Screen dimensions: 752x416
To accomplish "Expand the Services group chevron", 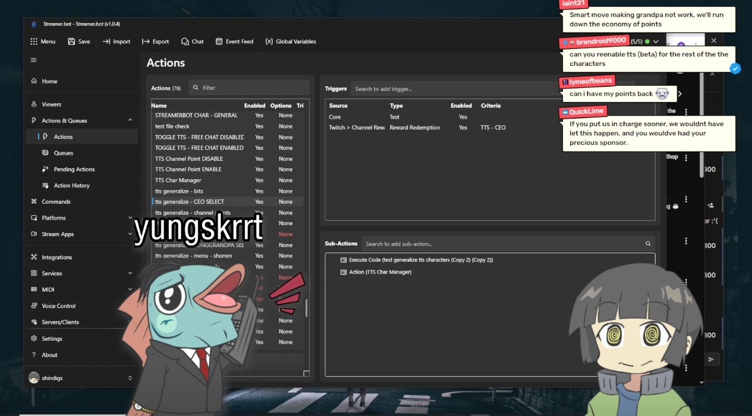I will pyautogui.click(x=130, y=273).
